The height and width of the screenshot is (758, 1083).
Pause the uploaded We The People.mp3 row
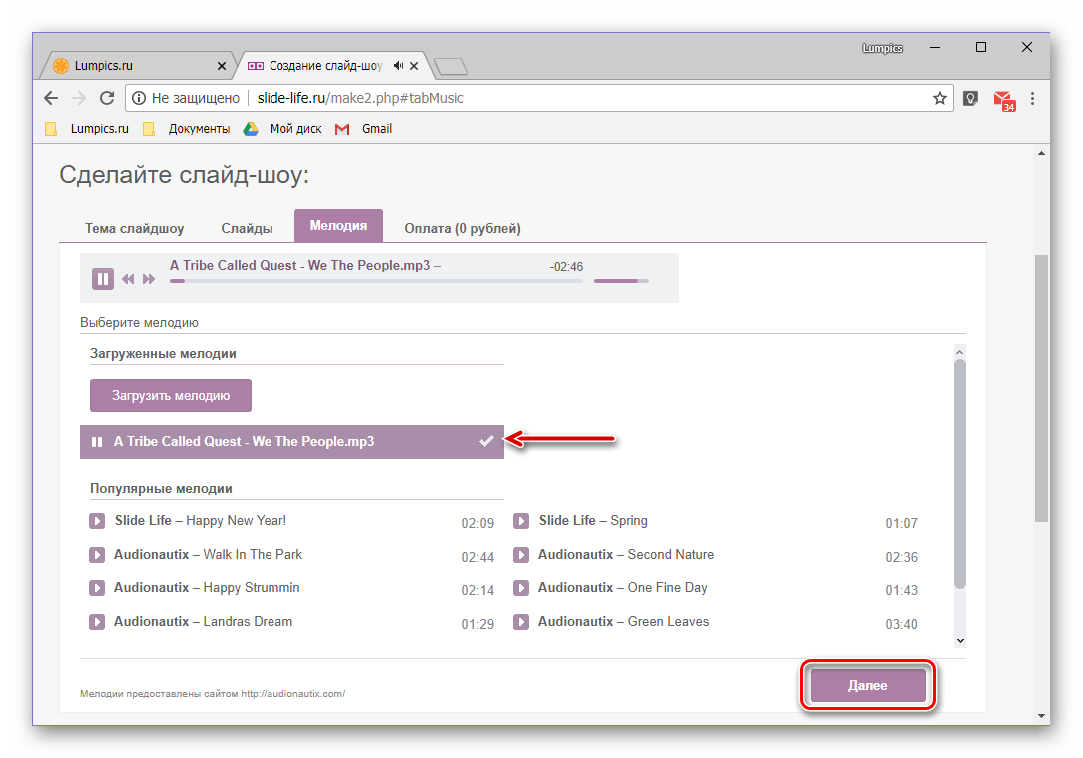(x=97, y=442)
